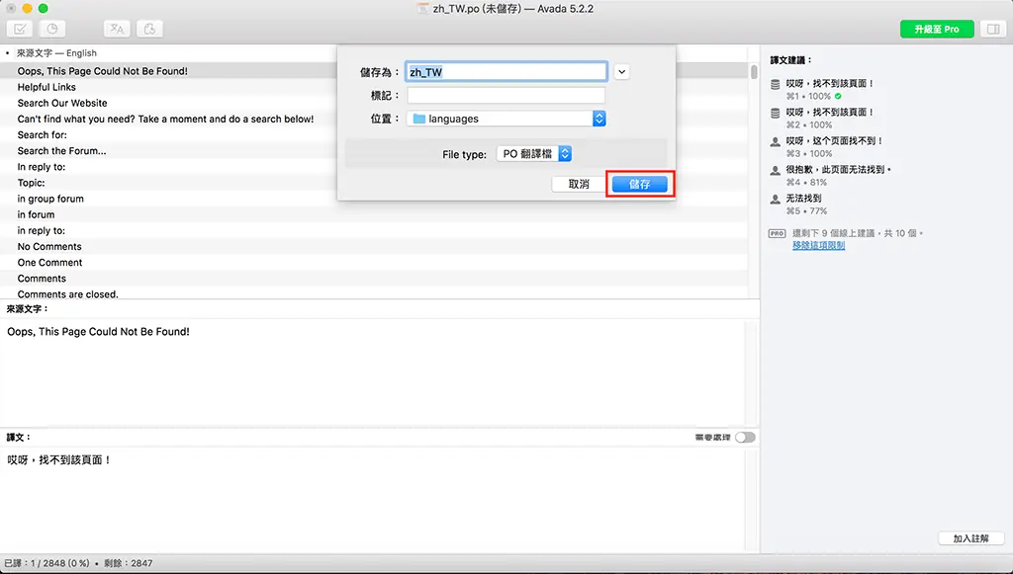Expand the save dialog with the chevron
1013x574 pixels.
pyautogui.click(x=621, y=71)
